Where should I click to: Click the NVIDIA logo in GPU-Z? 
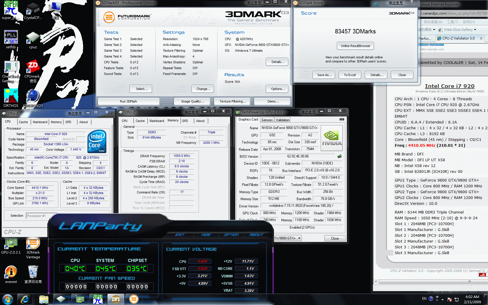(x=332, y=138)
